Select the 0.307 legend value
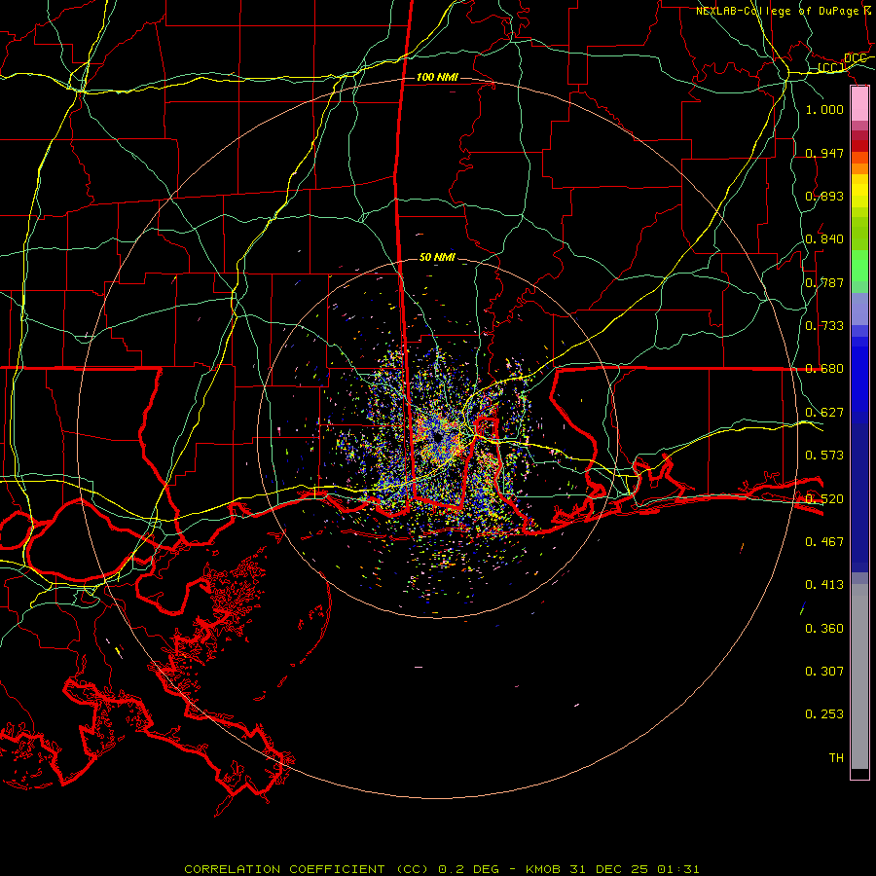The width and height of the screenshot is (876, 876). click(x=824, y=671)
